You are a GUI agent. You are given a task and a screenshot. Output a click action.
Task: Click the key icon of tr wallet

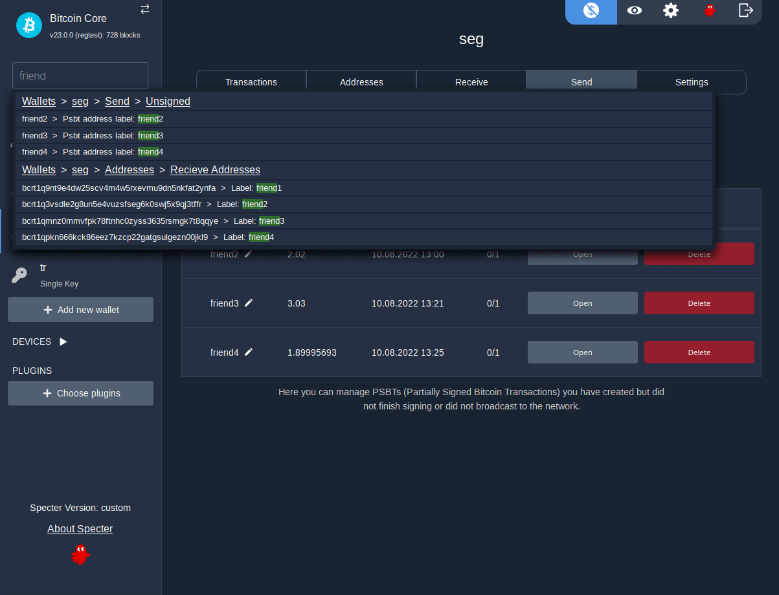tap(19, 276)
